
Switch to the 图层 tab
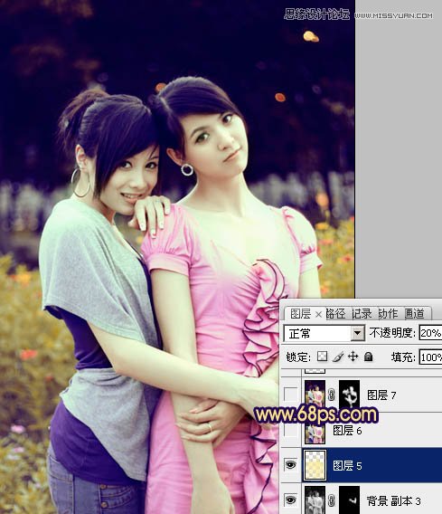pyautogui.click(x=301, y=314)
